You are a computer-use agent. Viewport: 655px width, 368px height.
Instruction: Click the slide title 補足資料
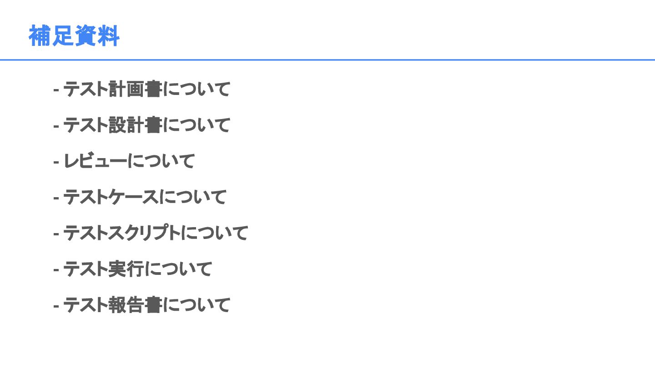(74, 36)
